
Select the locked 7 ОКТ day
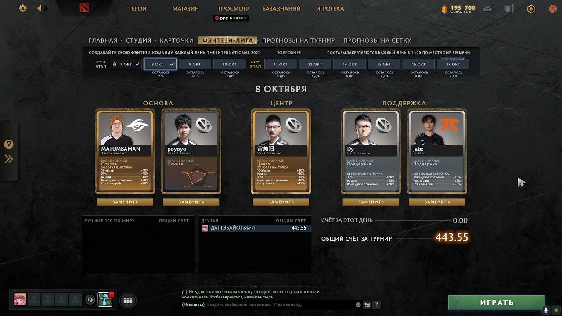(126, 64)
